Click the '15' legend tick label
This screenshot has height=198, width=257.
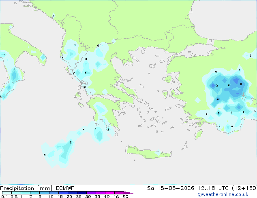point(60,196)
